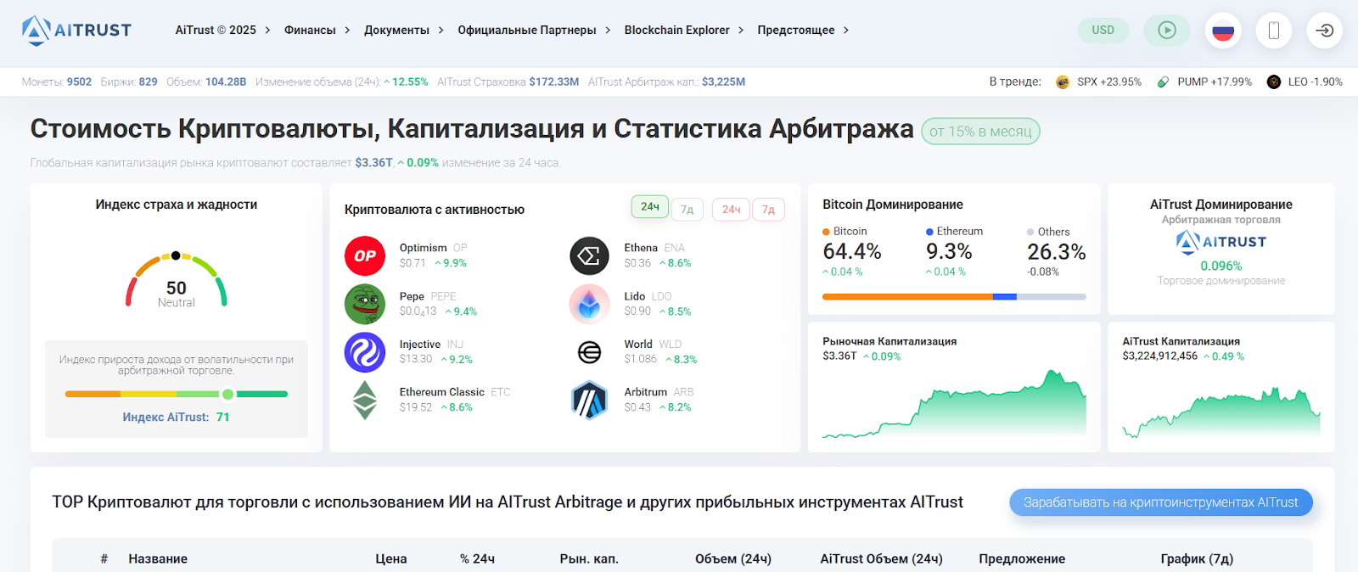Click the Объем 104.28B stat
The width and height of the screenshot is (1358, 572).
tap(206, 82)
